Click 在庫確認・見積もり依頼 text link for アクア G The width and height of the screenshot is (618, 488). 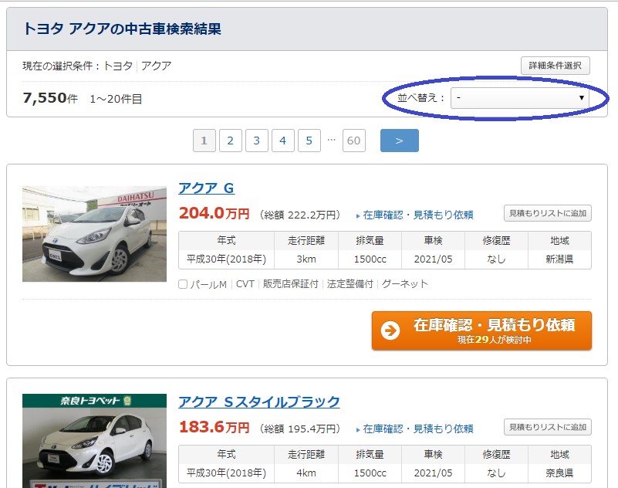click(x=417, y=215)
